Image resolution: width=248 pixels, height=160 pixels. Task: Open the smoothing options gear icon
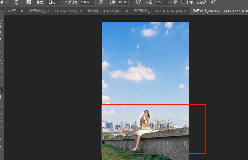pos(175,2)
